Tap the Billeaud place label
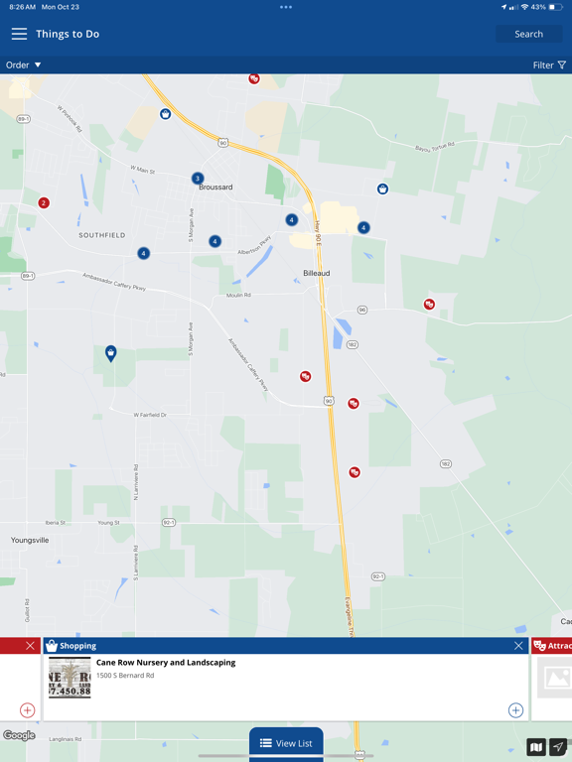Viewport: 572px width, 762px height. pyautogui.click(x=317, y=273)
